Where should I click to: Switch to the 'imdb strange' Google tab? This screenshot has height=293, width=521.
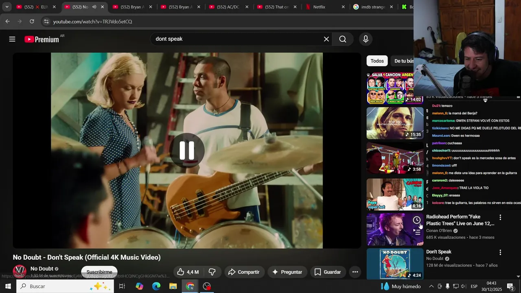(x=373, y=7)
